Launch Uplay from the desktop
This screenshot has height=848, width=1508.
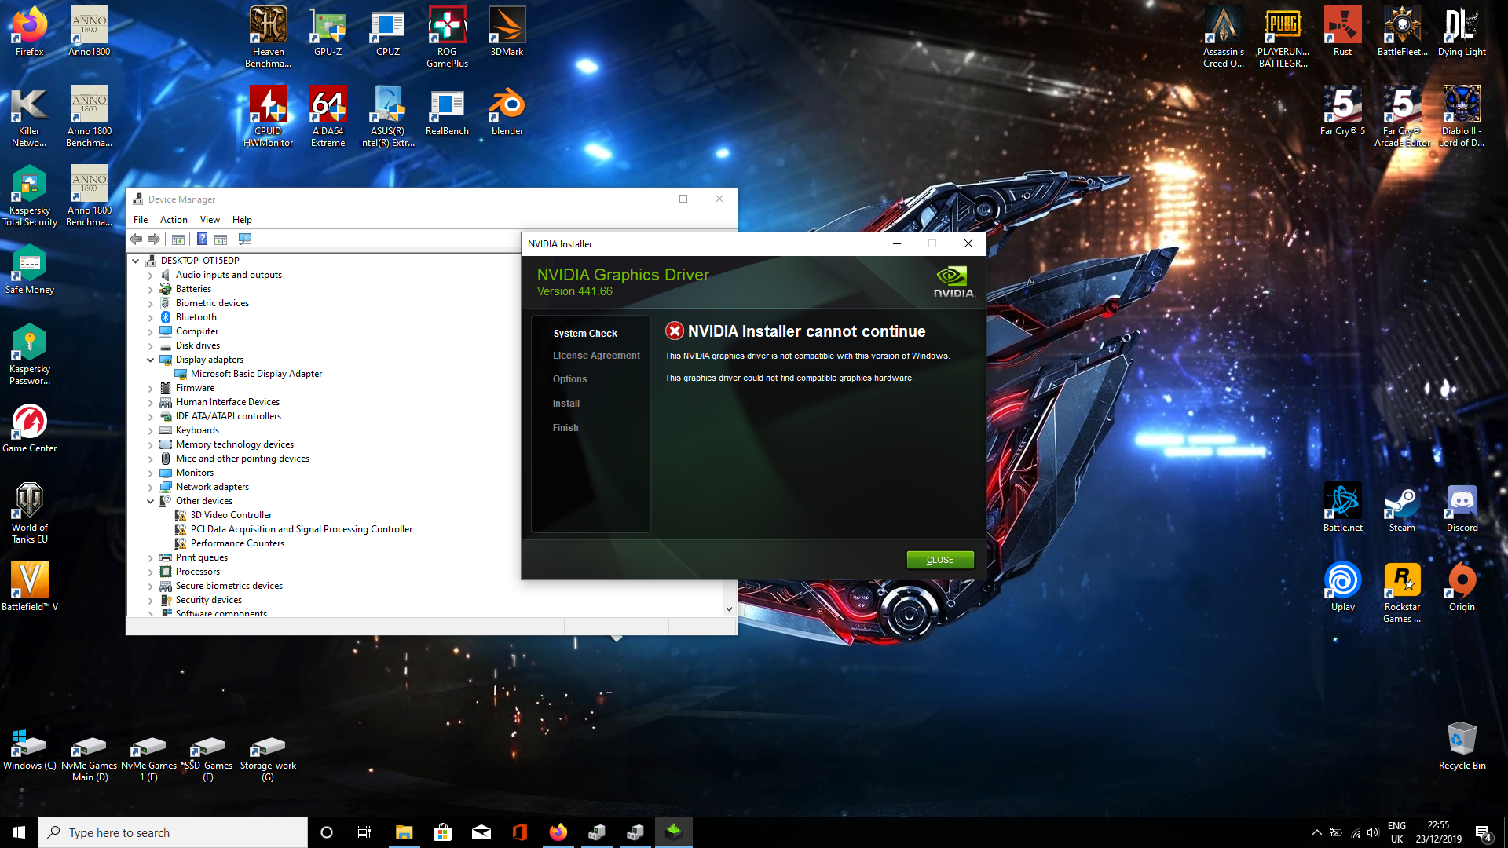(x=1342, y=587)
